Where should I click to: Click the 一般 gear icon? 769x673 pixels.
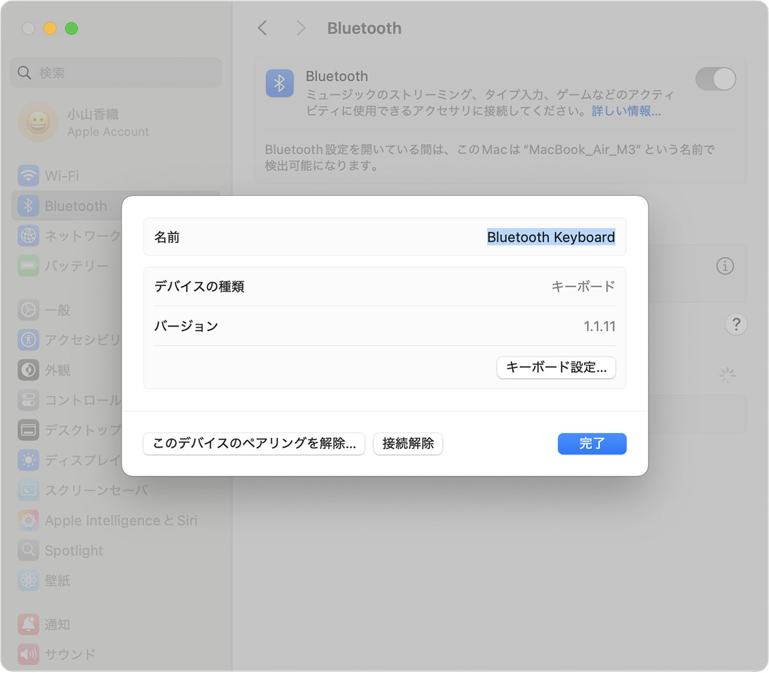coord(28,310)
